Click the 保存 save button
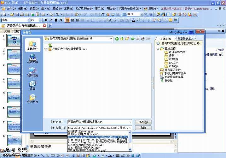Viewport: 226px width, 158px height. click(x=143, y=122)
